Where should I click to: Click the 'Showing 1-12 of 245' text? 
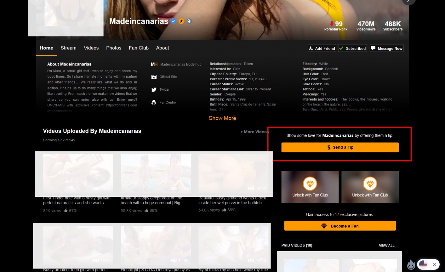point(59,140)
